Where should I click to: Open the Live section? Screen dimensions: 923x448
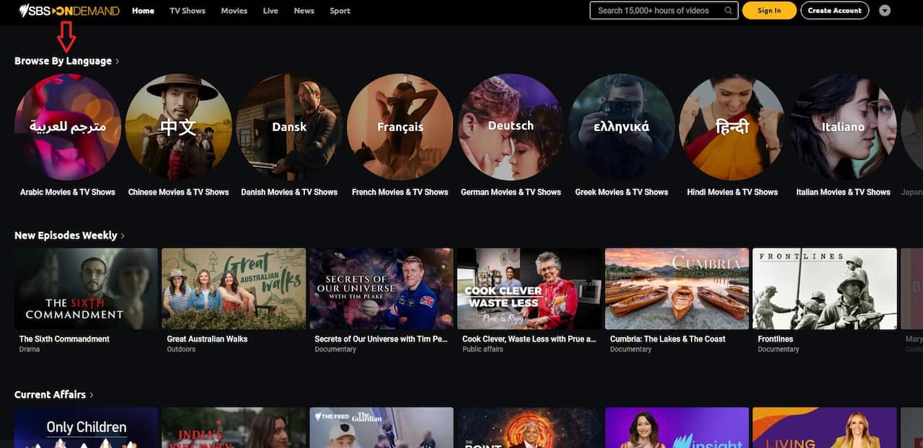click(x=270, y=11)
